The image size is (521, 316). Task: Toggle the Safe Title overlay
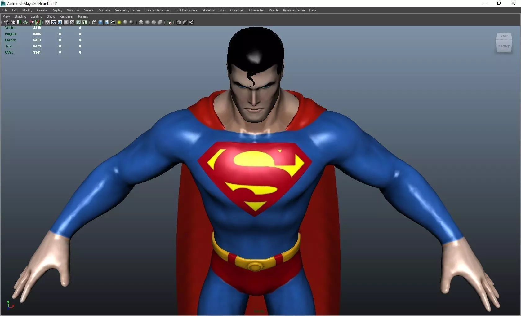[x=85, y=22]
